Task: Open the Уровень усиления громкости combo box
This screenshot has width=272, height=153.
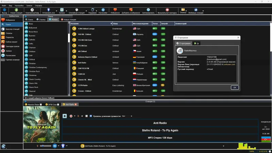Action: tap(127, 116)
